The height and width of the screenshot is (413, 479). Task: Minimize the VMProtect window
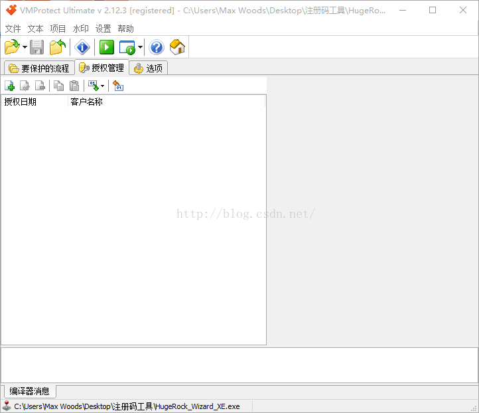[x=403, y=10]
